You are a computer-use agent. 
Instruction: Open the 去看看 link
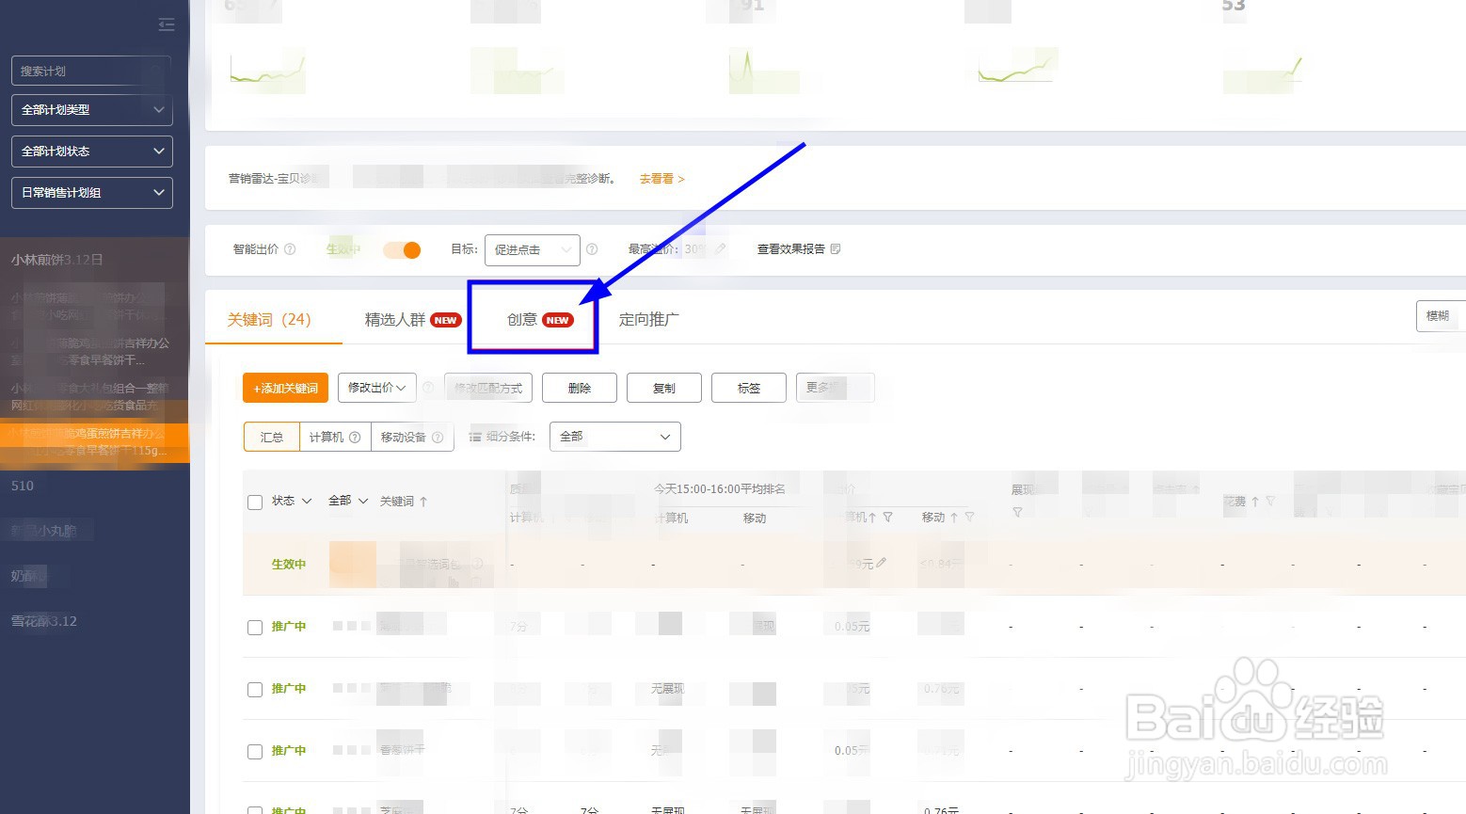tap(662, 179)
